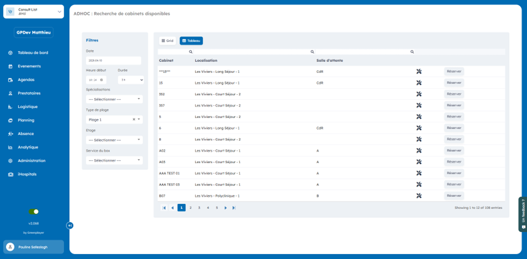
Task: Collapse the sidebar with the arrow icon
Action: point(70,226)
